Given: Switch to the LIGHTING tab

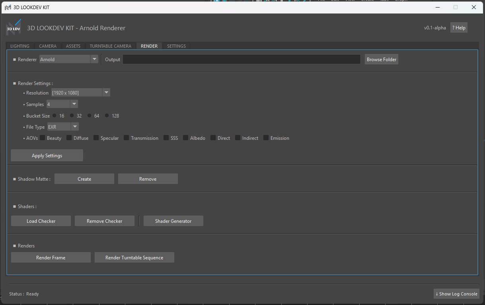Looking at the screenshot, I should pos(20,46).
